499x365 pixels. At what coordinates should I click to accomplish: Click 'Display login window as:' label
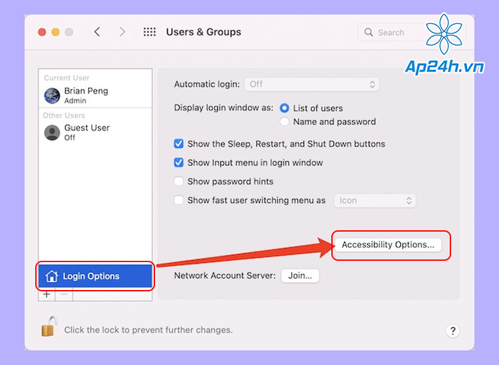point(224,108)
